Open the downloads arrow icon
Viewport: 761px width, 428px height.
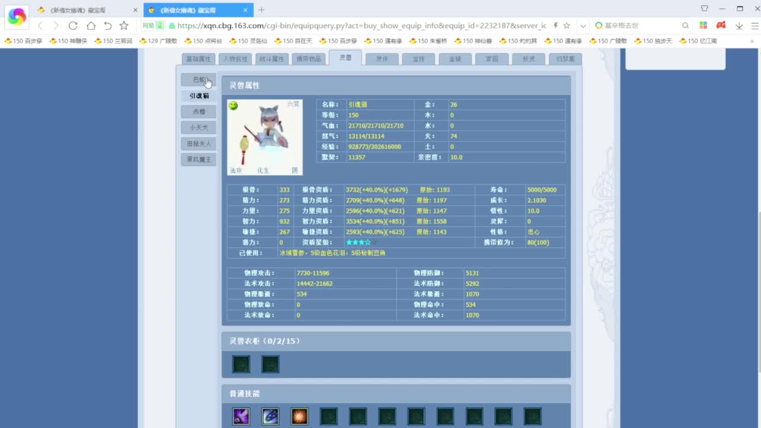click(739, 26)
